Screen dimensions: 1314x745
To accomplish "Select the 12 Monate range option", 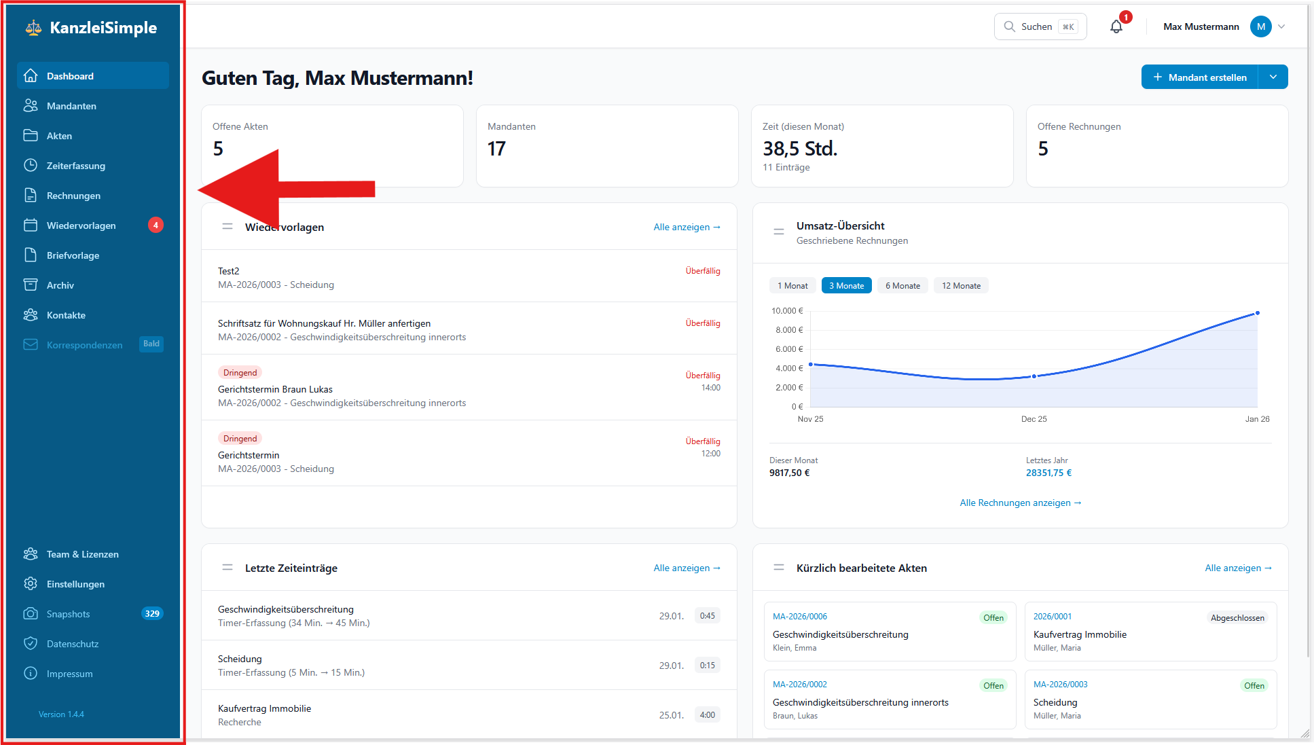I will pos(961,285).
